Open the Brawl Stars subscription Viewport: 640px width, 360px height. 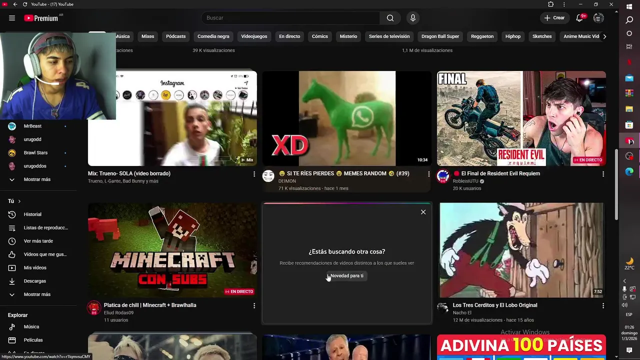pos(38,153)
